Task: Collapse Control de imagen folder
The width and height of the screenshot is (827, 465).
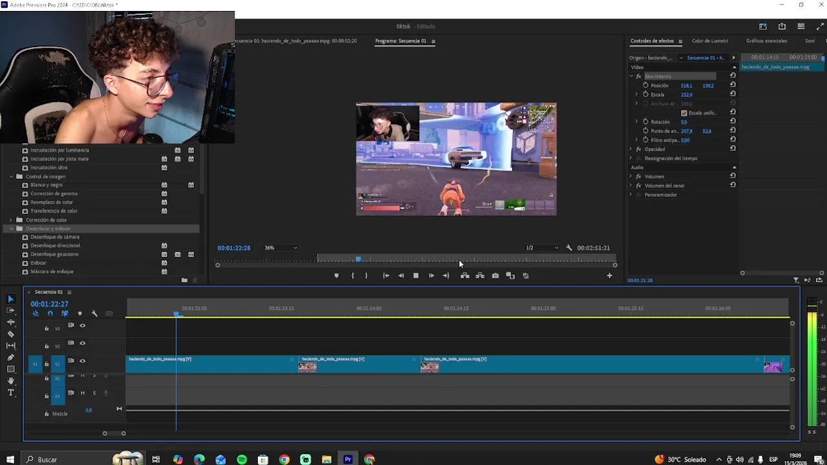Action: [x=11, y=176]
